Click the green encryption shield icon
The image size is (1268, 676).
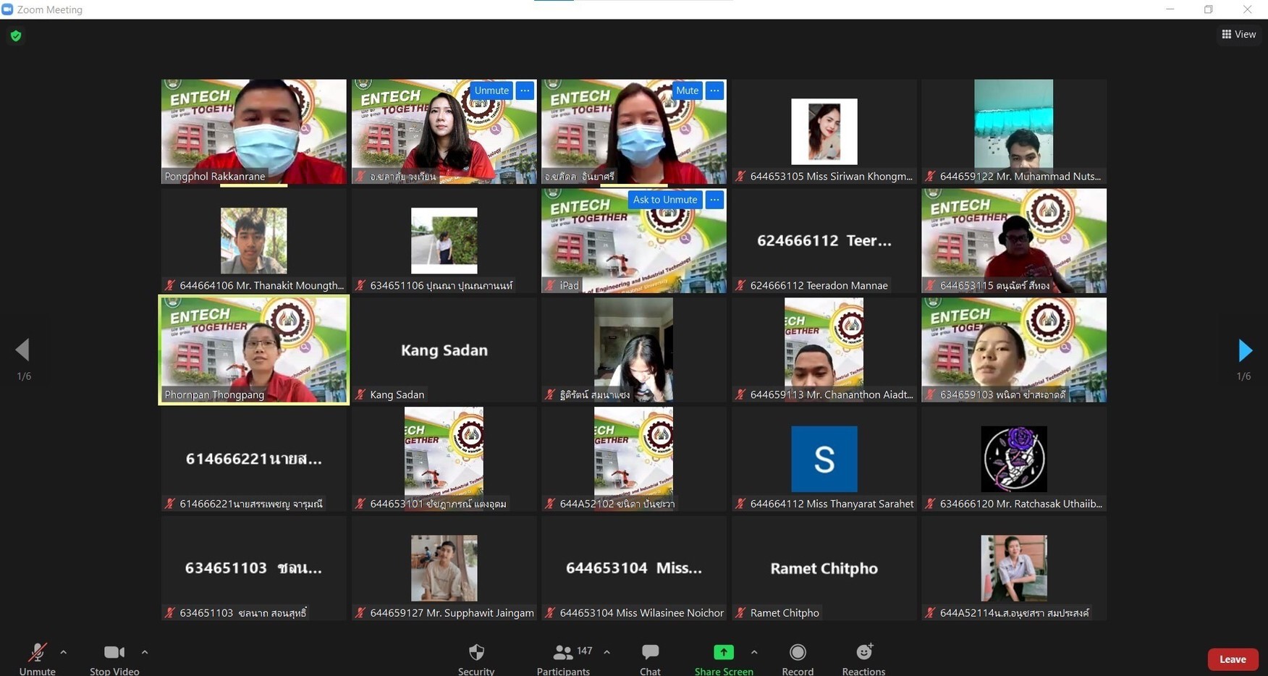(x=16, y=35)
